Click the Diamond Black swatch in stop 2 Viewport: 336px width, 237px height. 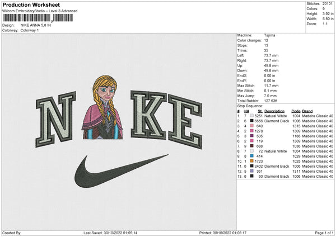coord(251,121)
